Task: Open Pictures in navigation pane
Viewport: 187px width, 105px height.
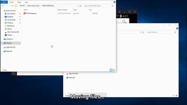Action: tap(10, 23)
